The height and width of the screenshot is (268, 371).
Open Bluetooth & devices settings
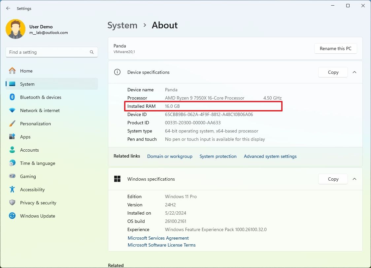42,97
